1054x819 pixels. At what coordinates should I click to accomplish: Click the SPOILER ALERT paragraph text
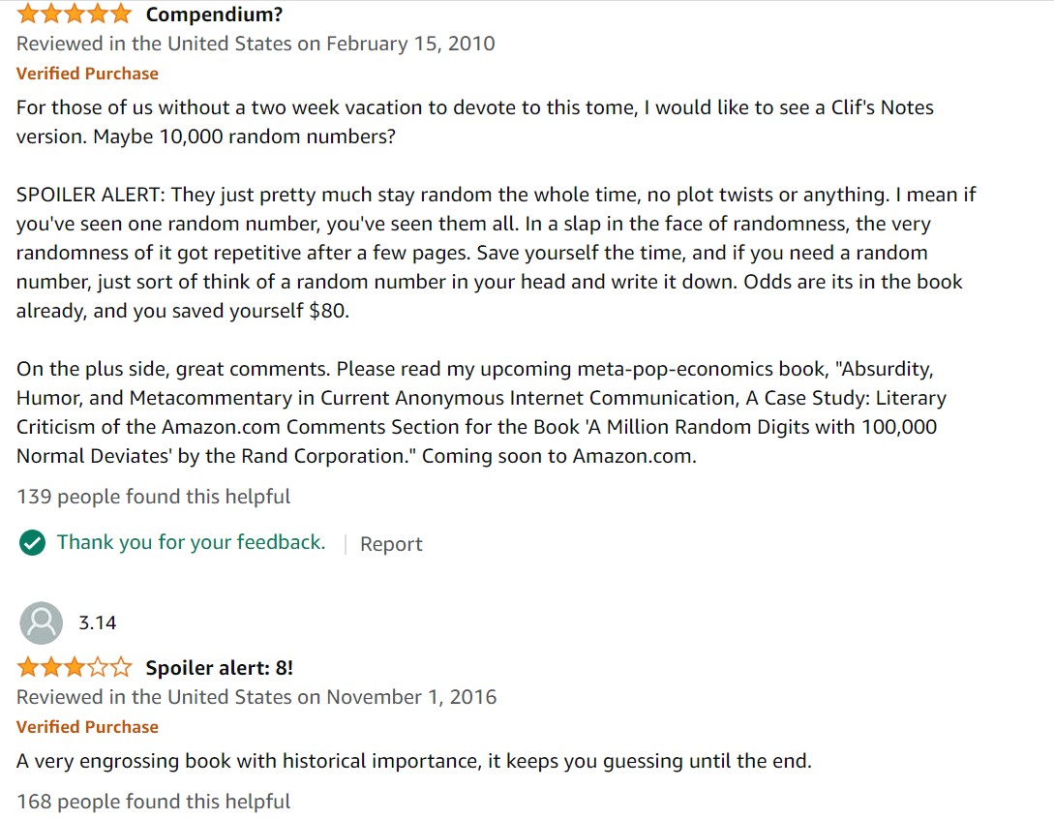click(x=497, y=253)
